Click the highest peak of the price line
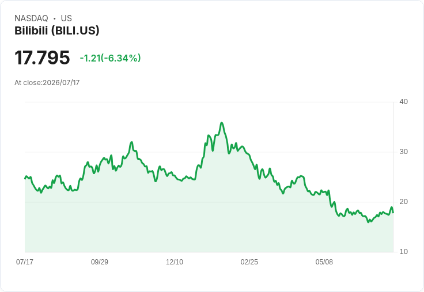The height and width of the screenshot is (292, 424). (x=222, y=123)
